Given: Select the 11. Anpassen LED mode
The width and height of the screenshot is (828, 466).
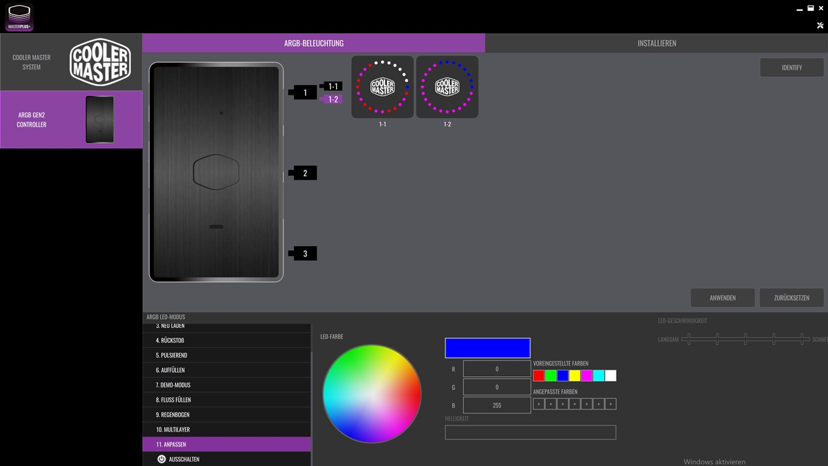Looking at the screenshot, I should tap(226, 445).
